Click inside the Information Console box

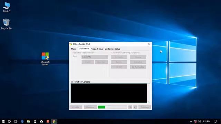click(x=109, y=93)
